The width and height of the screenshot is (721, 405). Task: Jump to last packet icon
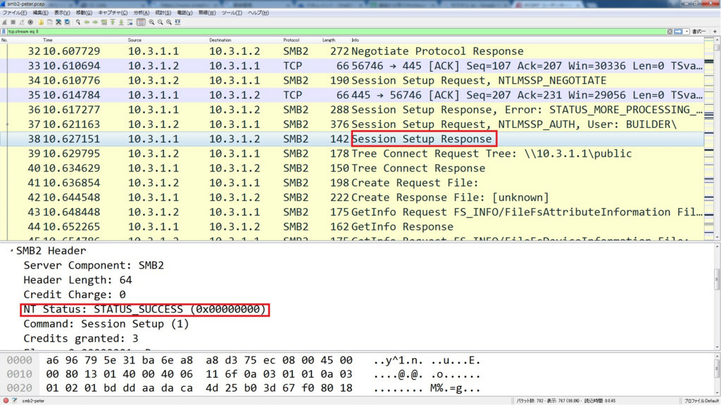121,22
